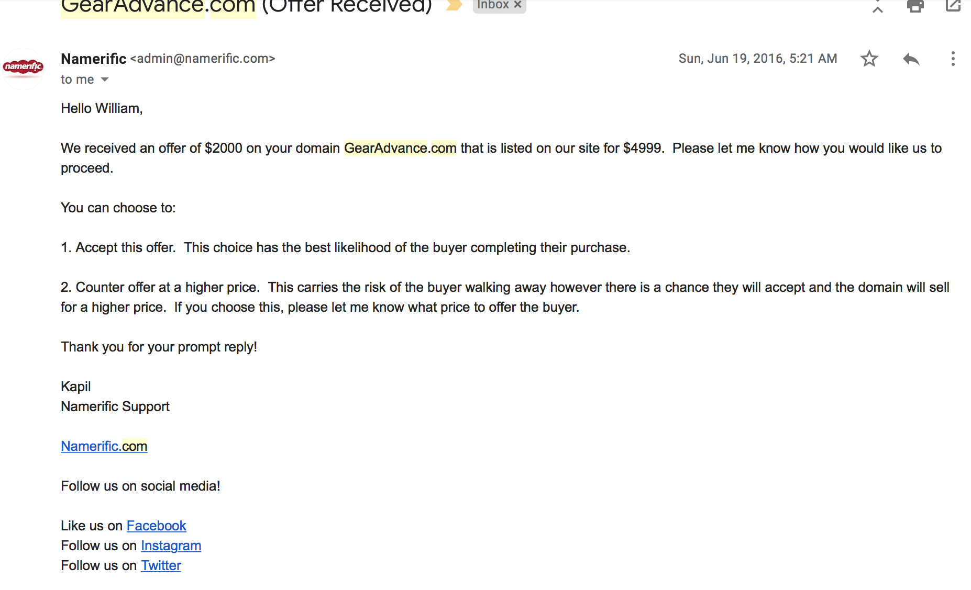
Task: Click the admin@namerific.com sender address
Action: click(x=203, y=59)
